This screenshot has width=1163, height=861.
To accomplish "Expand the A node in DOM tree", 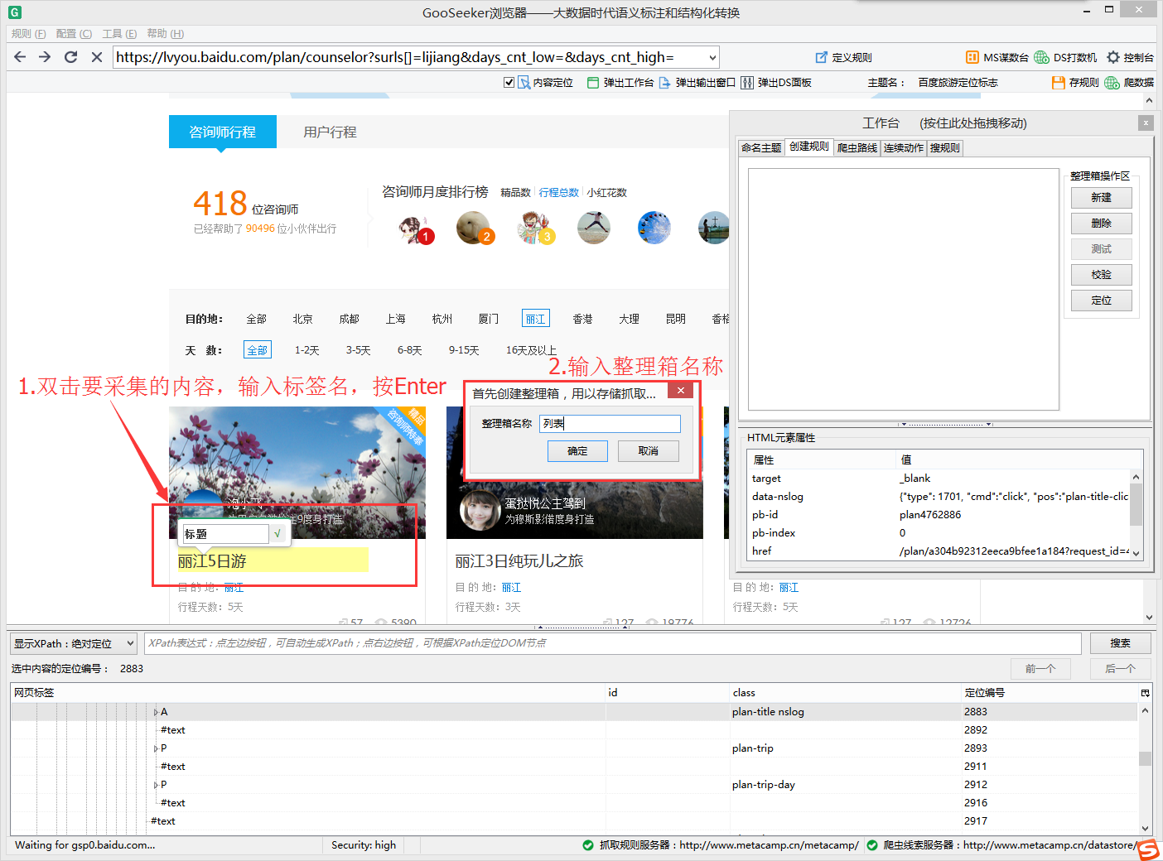I will 156,712.
